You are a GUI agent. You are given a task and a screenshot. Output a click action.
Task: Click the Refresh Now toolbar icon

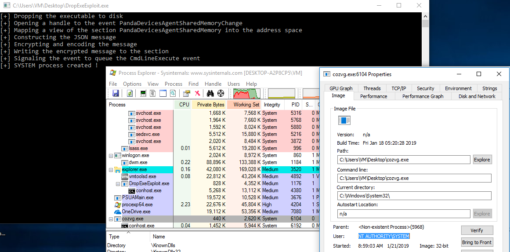130,93
